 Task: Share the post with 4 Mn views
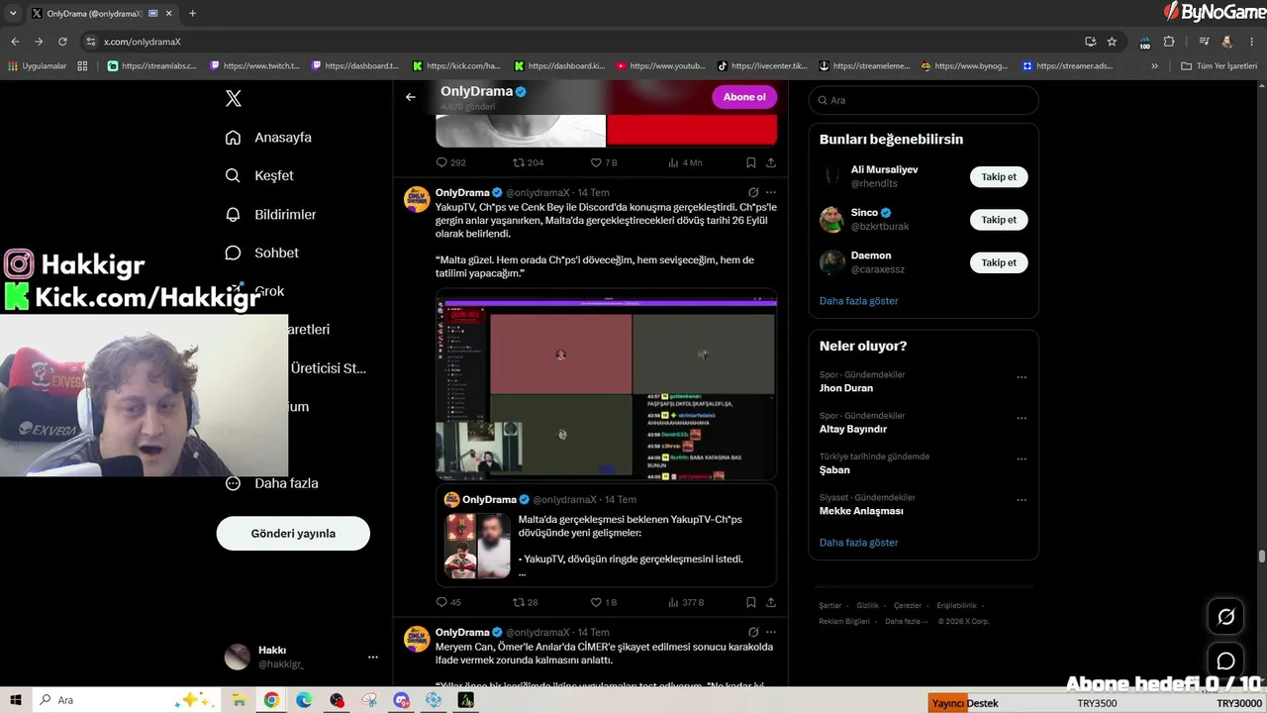[771, 162]
